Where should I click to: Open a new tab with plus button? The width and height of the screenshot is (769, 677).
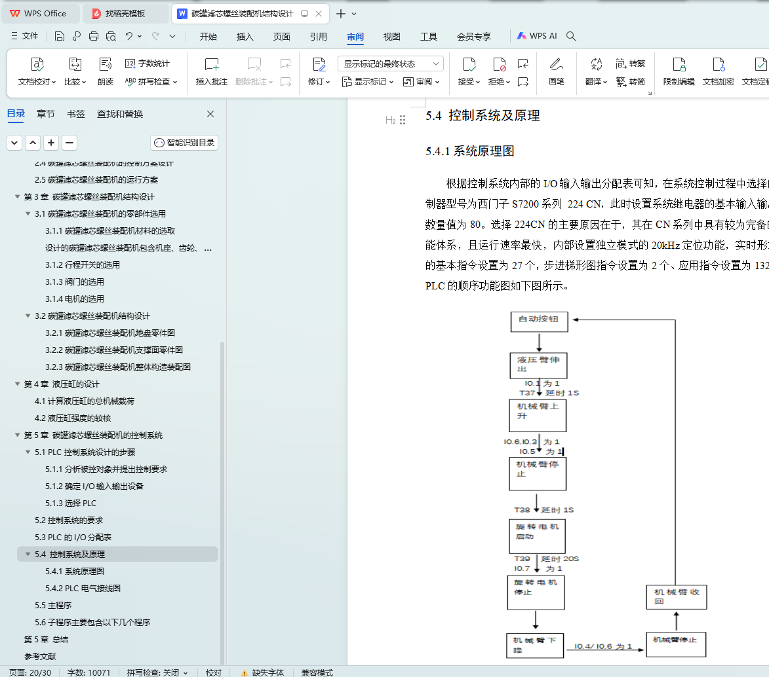340,14
